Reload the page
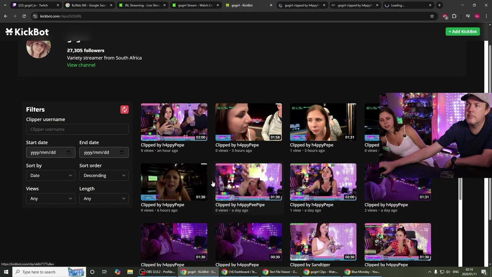The height and width of the screenshot is (277, 492). point(24,16)
